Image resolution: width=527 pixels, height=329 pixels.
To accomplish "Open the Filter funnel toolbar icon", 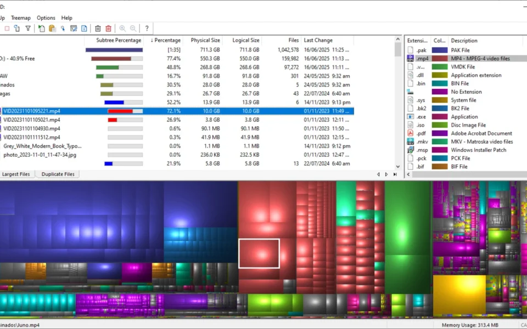I will coord(28,29).
